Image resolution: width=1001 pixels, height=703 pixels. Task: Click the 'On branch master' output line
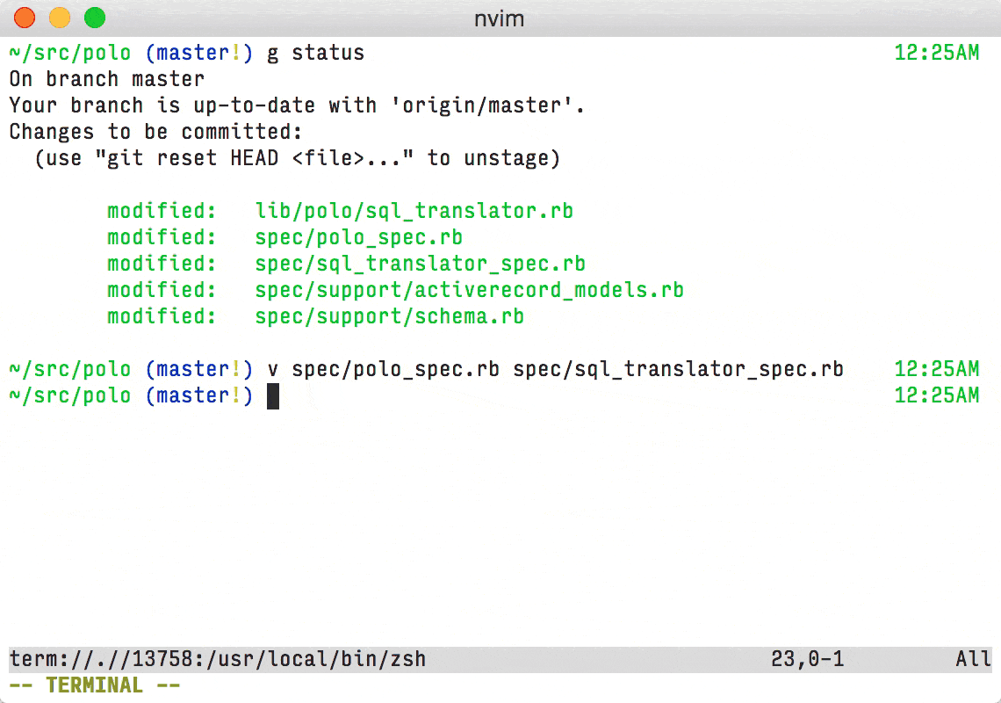click(x=106, y=79)
